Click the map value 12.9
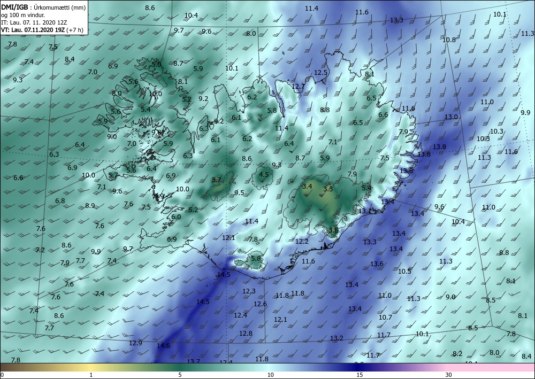The width and height of the screenshot is (535, 379). coord(135,343)
